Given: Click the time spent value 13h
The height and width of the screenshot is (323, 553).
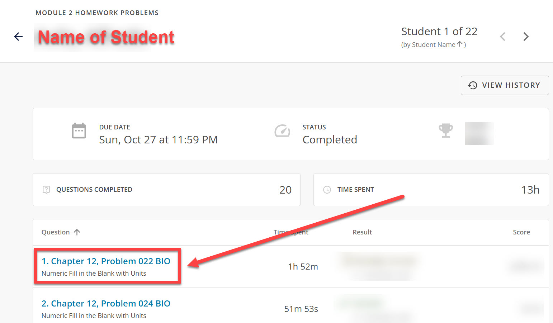Looking at the screenshot, I should click(x=530, y=190).
